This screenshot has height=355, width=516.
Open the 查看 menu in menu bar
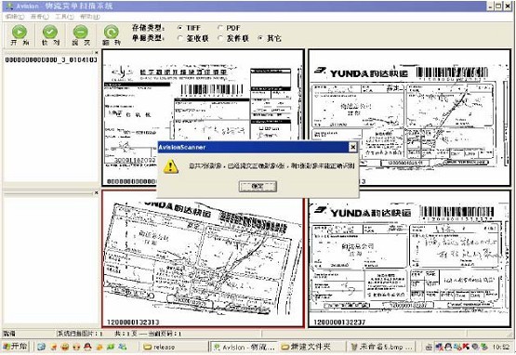(39, 17)
